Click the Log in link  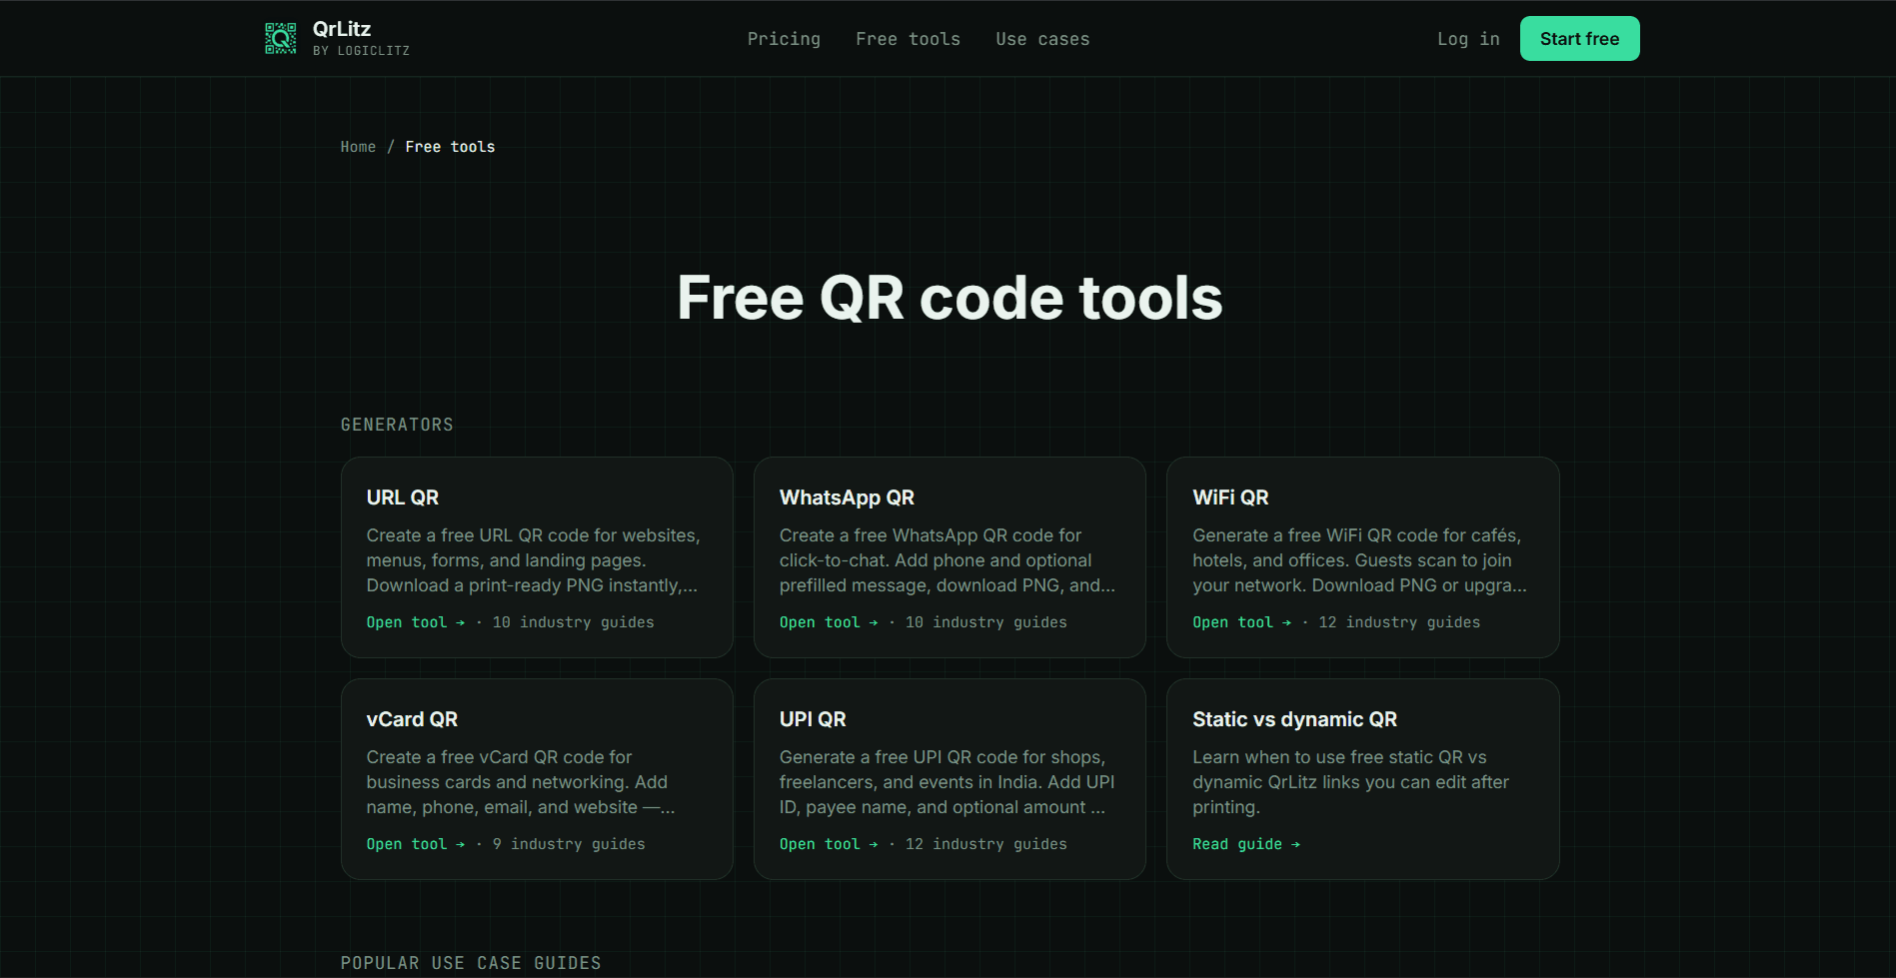pyautogui.click(x=1468, y=39)
